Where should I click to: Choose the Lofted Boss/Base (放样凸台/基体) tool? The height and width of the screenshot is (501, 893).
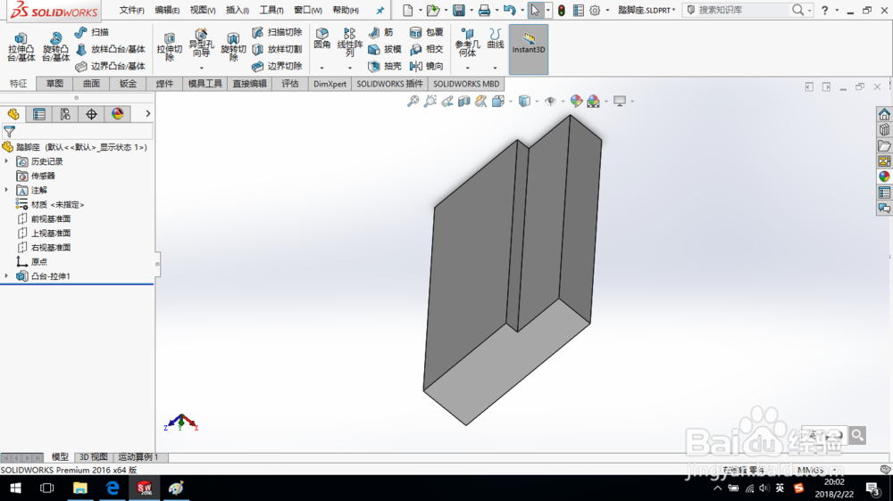pyautogui.click(x=111, y=49)
